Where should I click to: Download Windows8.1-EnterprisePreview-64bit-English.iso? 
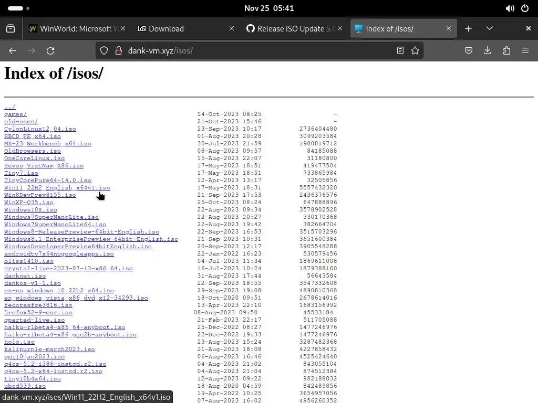(91, 239)
